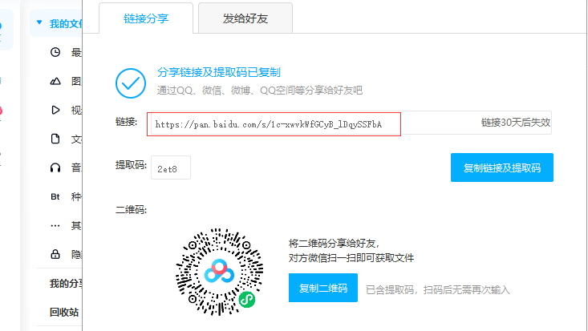Click the 链接30天后失效 expiry text

[x=516, y=123]
